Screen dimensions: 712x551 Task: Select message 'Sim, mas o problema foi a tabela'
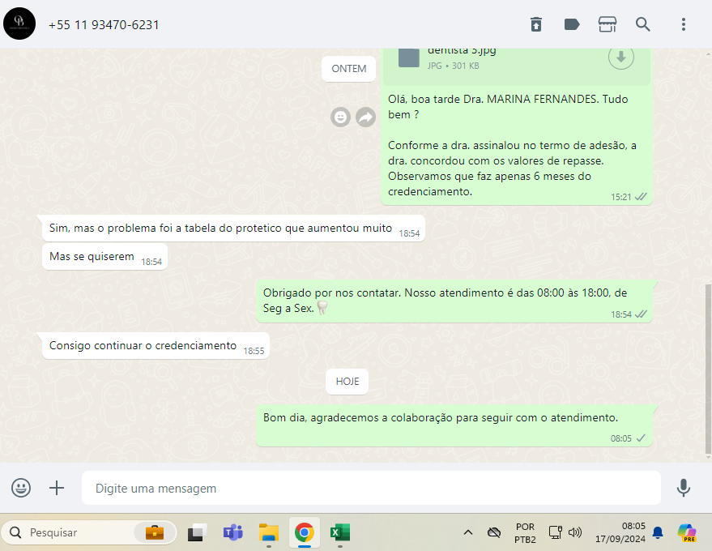tap(233, 228)
